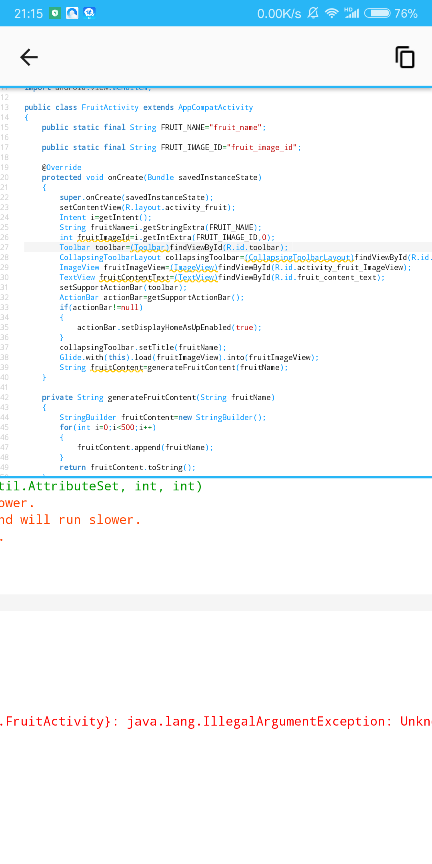Tap the CollapsingToolbarLayout declaration line
Image resolution: width=432 pixels, height=864 pixels.
[x=246, y=257]
